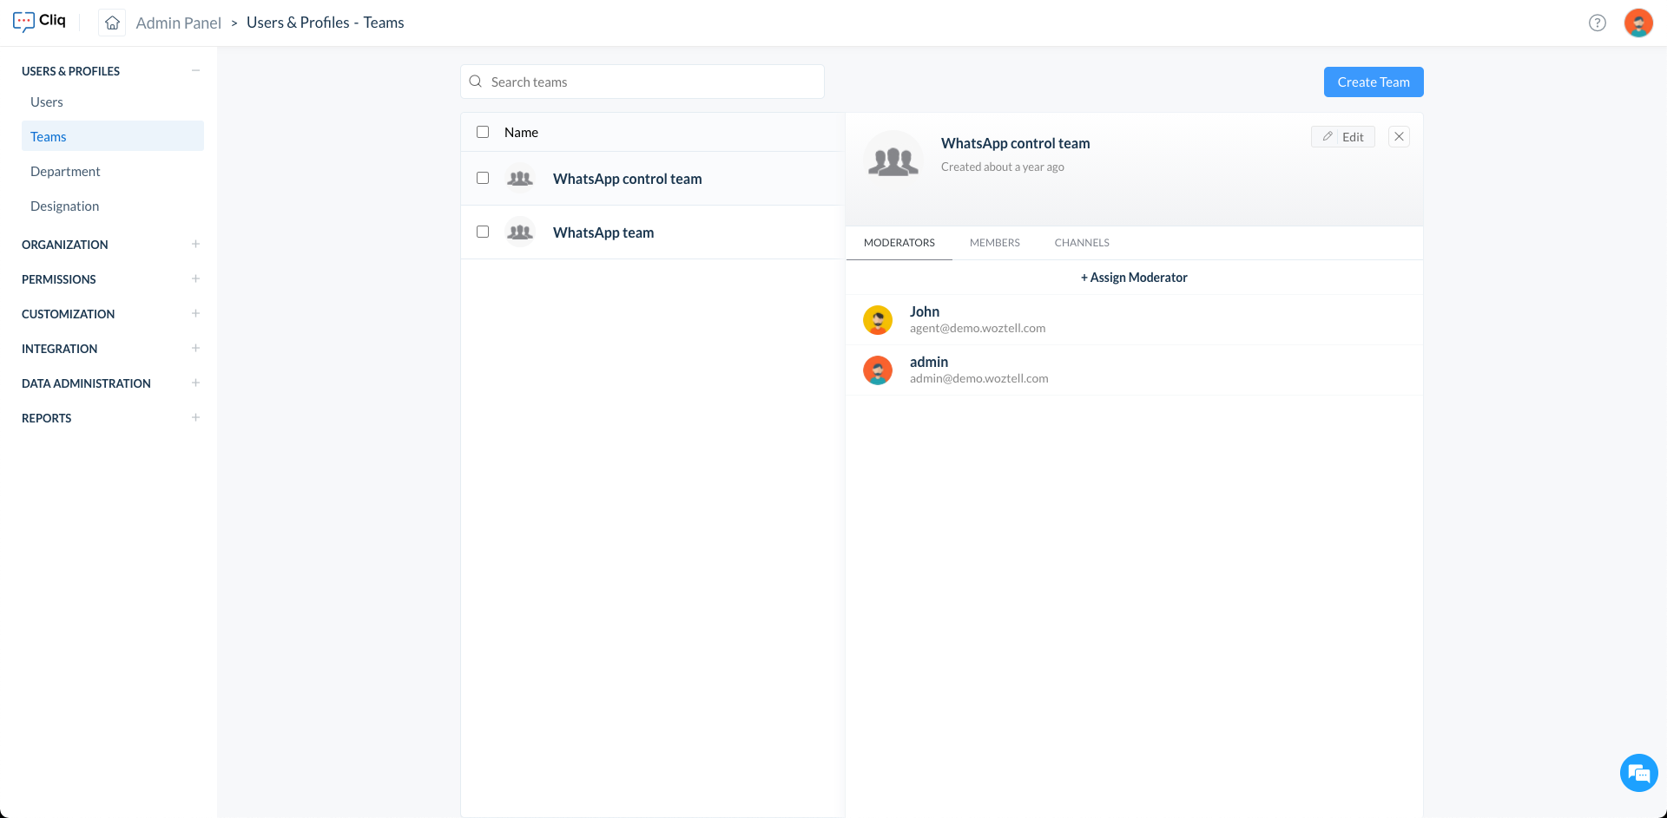Open the help question mark icon
Image resolution: width=1667 pixels, height=818 pixels.
pos(1598,23)
